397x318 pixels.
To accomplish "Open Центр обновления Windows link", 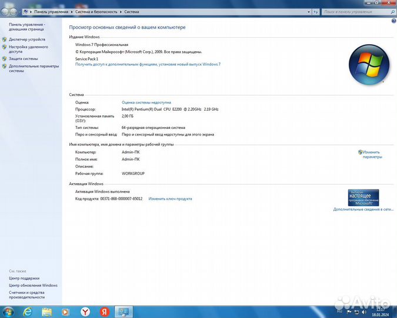I will pyautogui.click(x=33, y=285).
